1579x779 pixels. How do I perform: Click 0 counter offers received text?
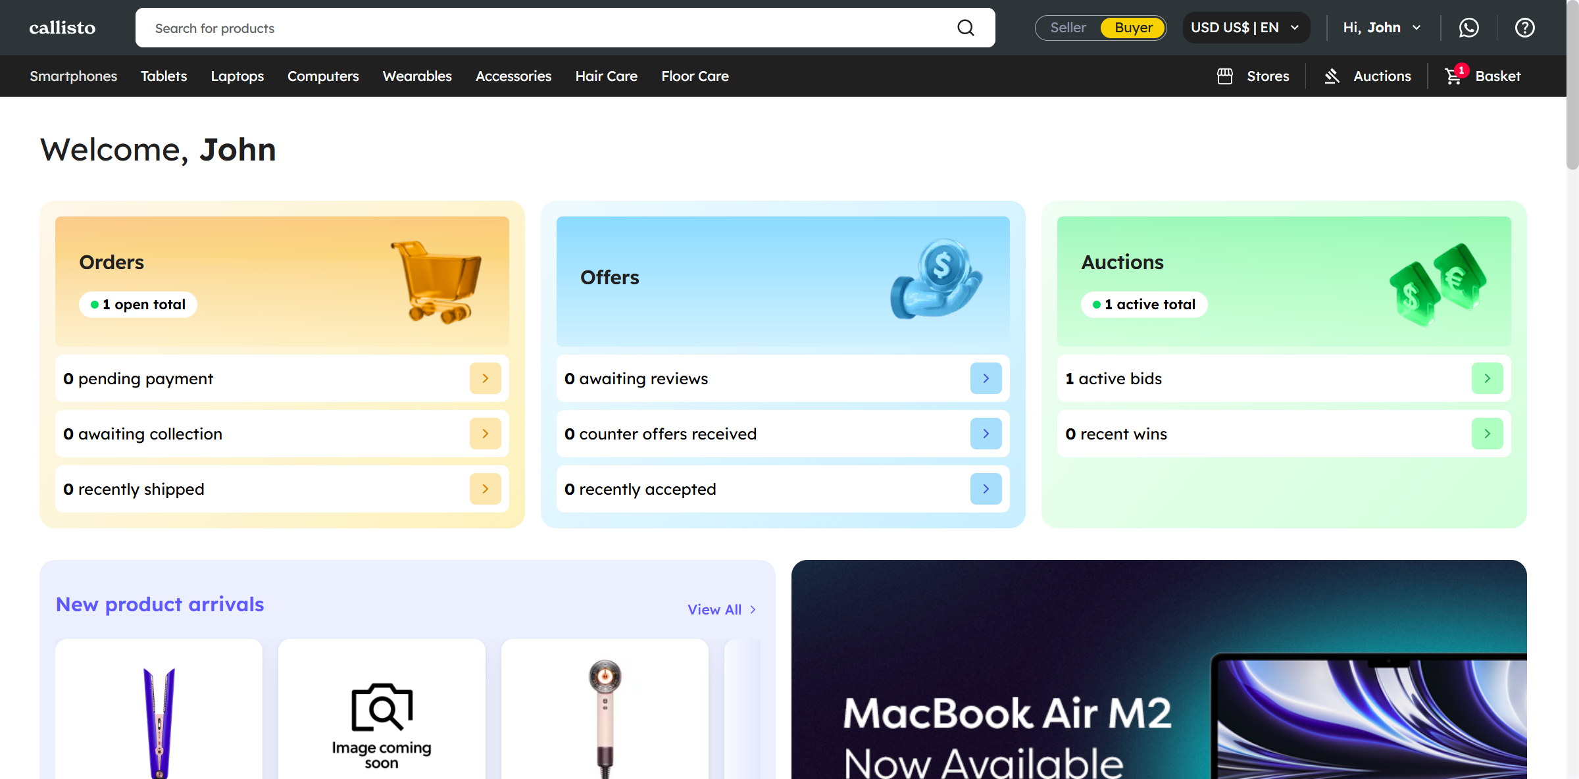(661, 434)
